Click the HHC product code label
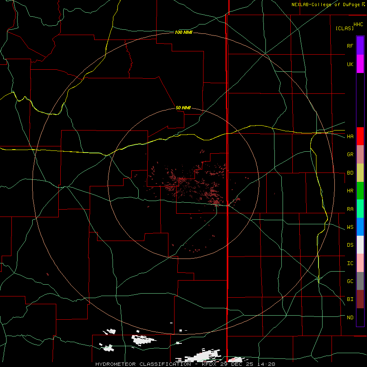 [358, 24]
